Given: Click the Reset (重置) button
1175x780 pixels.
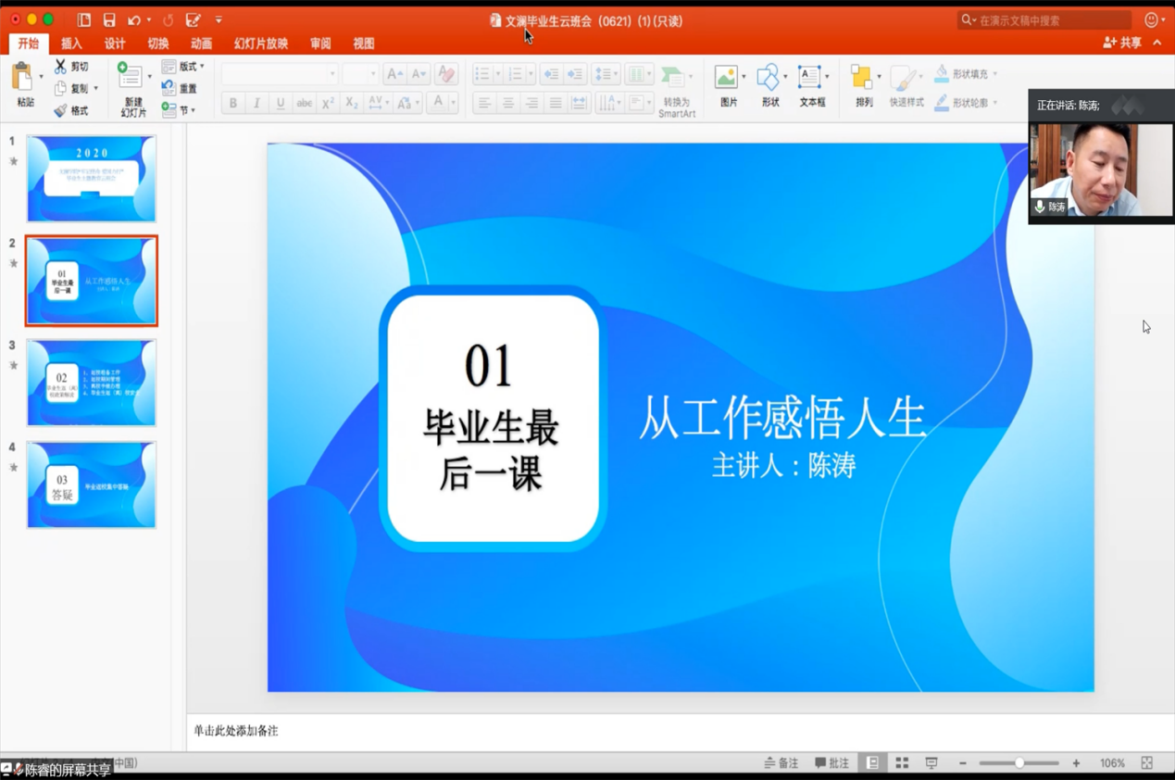Looking at the screenshot, I should click(180, 89).
